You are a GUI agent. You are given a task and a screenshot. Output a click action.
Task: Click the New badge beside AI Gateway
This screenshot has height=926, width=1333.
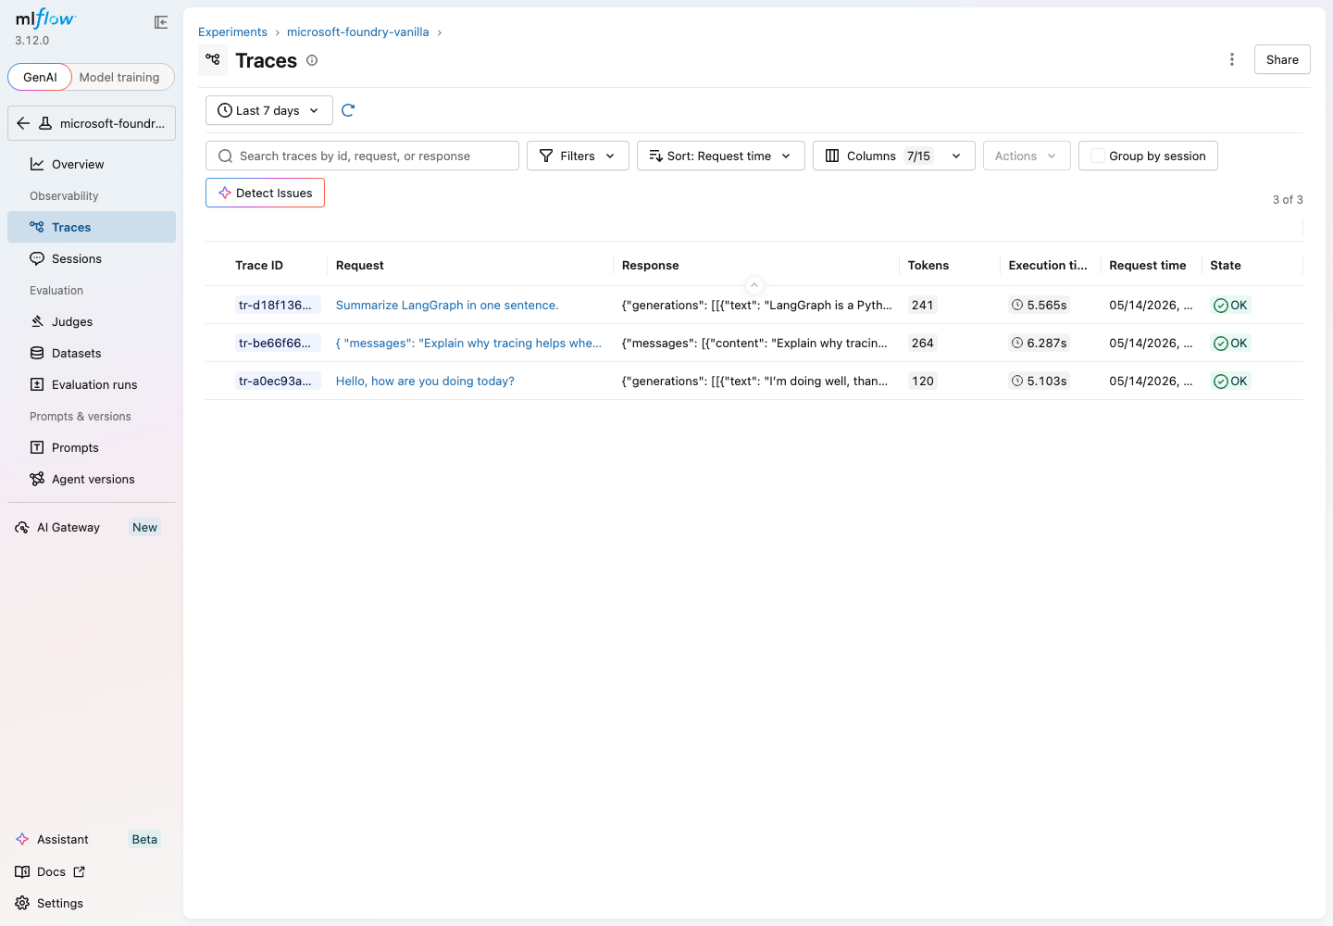point(144,527)
